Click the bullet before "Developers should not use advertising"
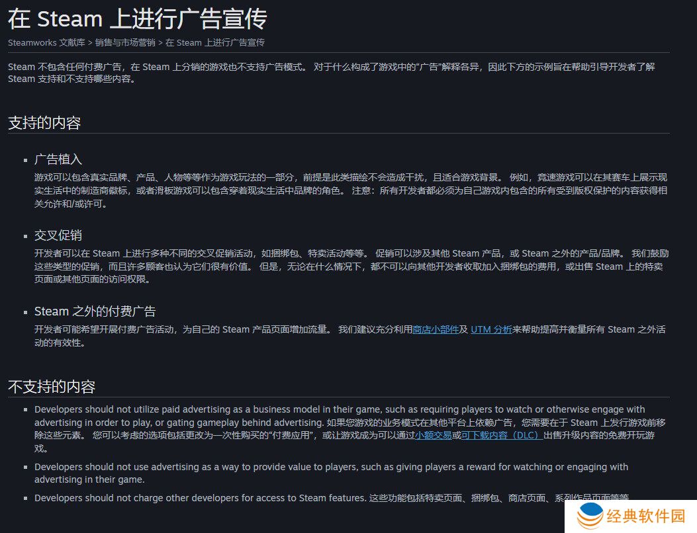Image resolution: width=697 pixels, height=533 pixels. [25, 467]
